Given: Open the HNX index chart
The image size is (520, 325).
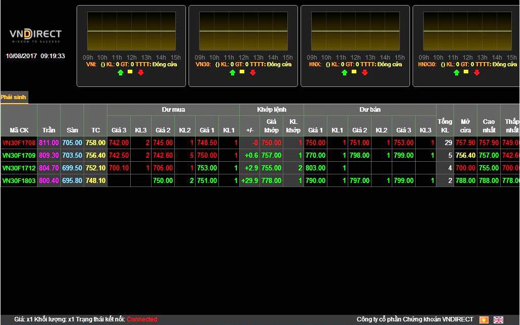Looking at the screenshot, I should (x=355, y=31).
